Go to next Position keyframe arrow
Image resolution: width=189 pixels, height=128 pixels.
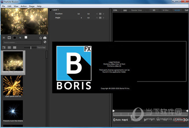(x=104, y=14)
